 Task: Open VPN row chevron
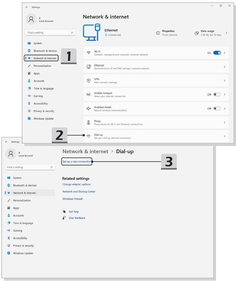point(225,81)
